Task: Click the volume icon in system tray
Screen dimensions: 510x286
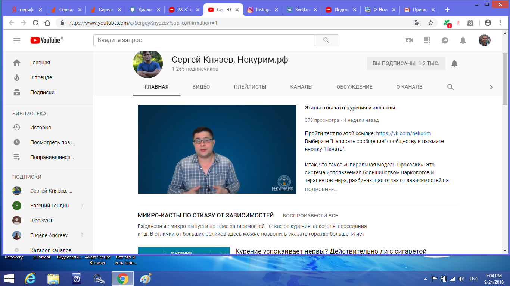Action: [462, 279]
